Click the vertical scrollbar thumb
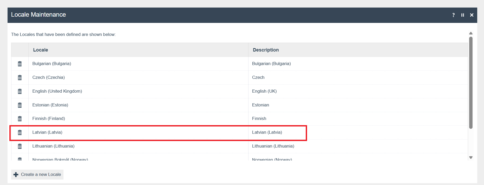Screen dimensions: 484x185 point(471,82)
